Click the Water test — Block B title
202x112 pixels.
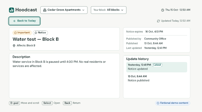click(36, 39)
